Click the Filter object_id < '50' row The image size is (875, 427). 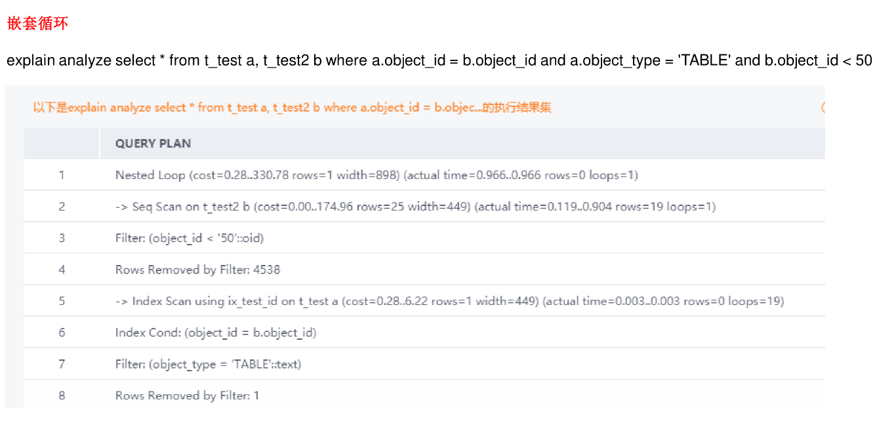pyautogui.click(x=189, y=238)
